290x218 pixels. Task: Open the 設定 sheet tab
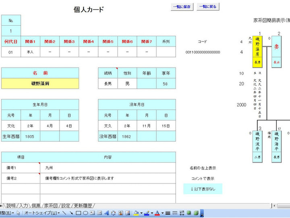pyautogui.click(x=66, y=206)
